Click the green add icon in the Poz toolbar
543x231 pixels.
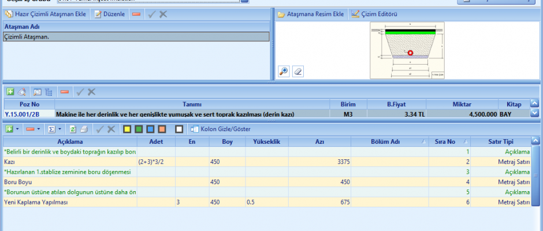click(10, 92)
